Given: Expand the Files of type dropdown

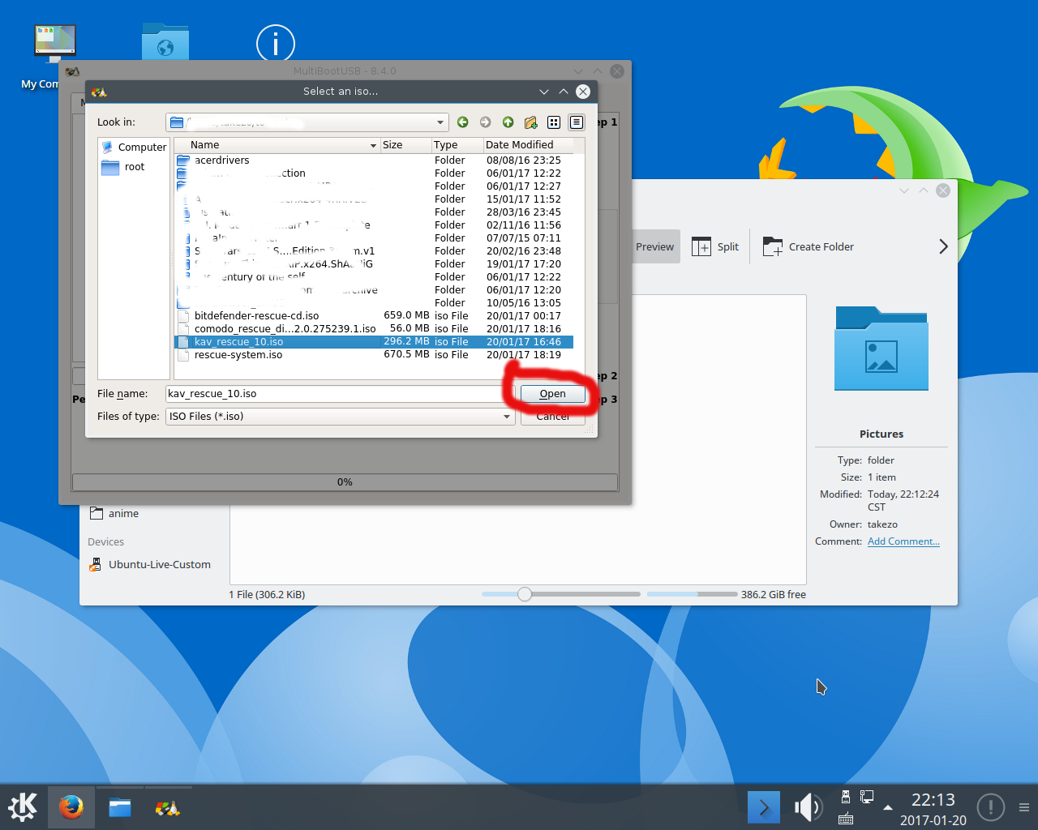Looking at the screenshot, I should pyautogui.click(x=506, y=417).
